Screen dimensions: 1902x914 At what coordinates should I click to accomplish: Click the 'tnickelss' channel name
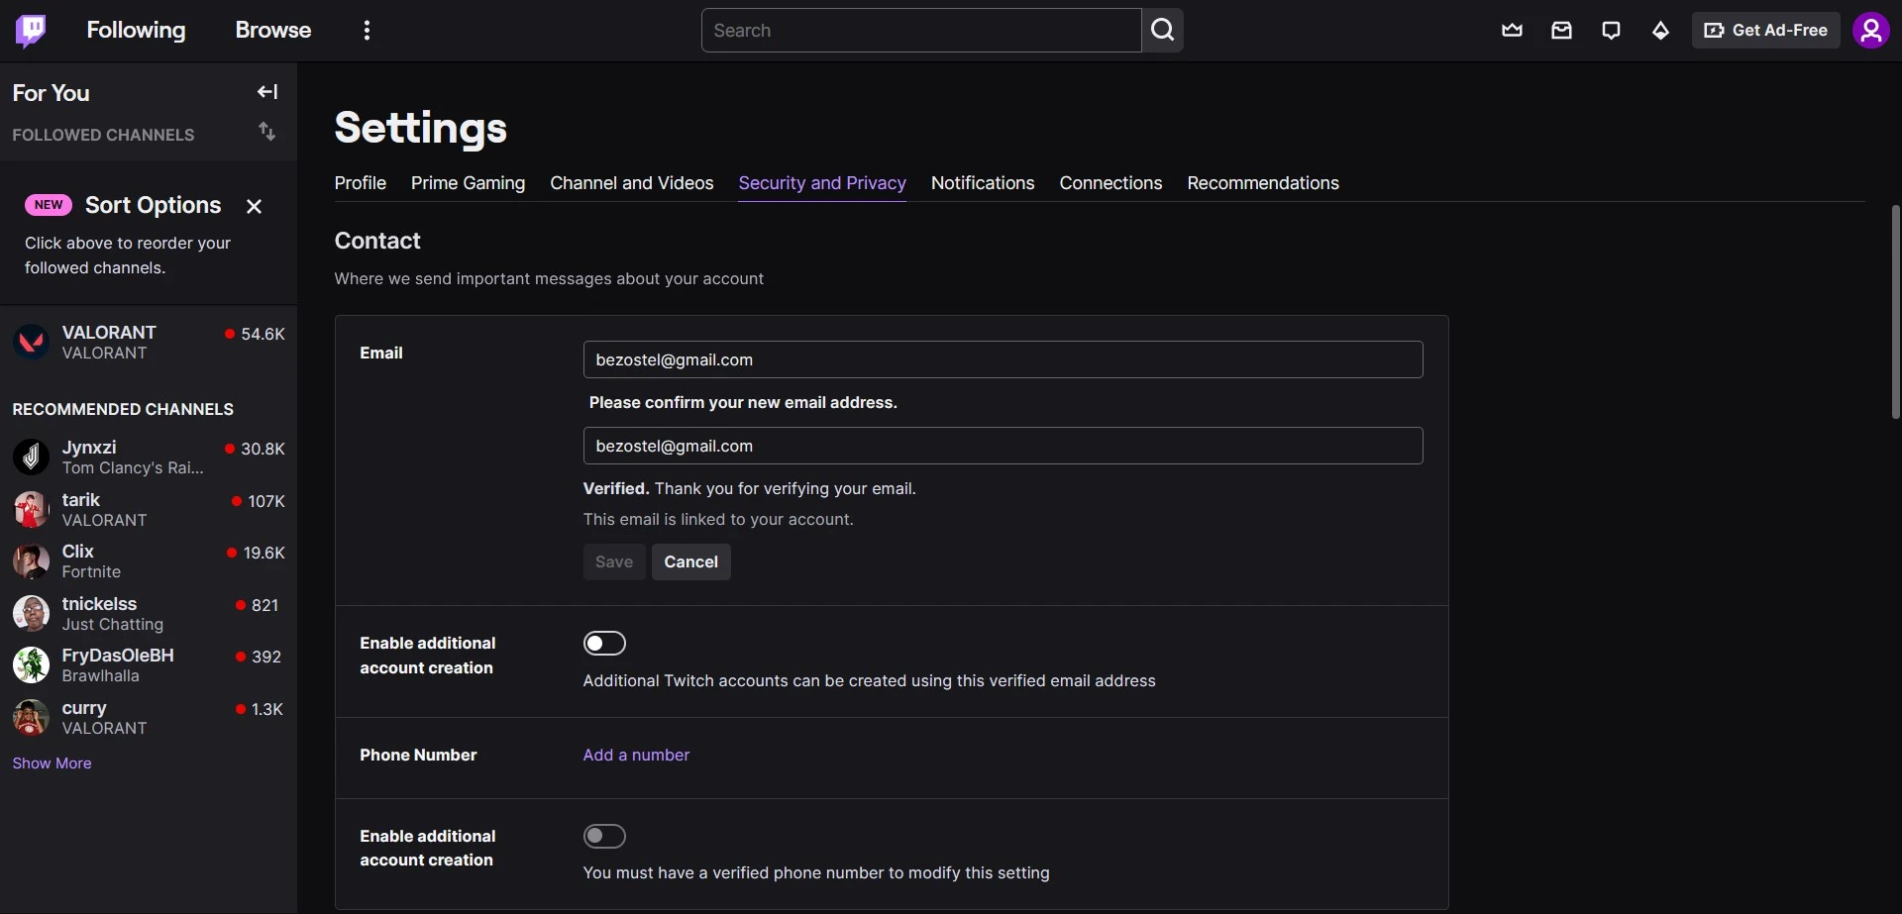[99, 604]
